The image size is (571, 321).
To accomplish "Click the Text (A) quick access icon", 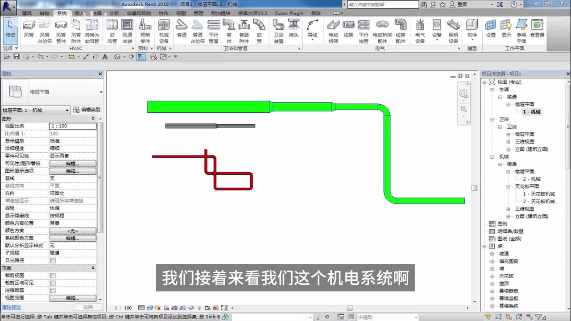I will (x=105, y=57).
